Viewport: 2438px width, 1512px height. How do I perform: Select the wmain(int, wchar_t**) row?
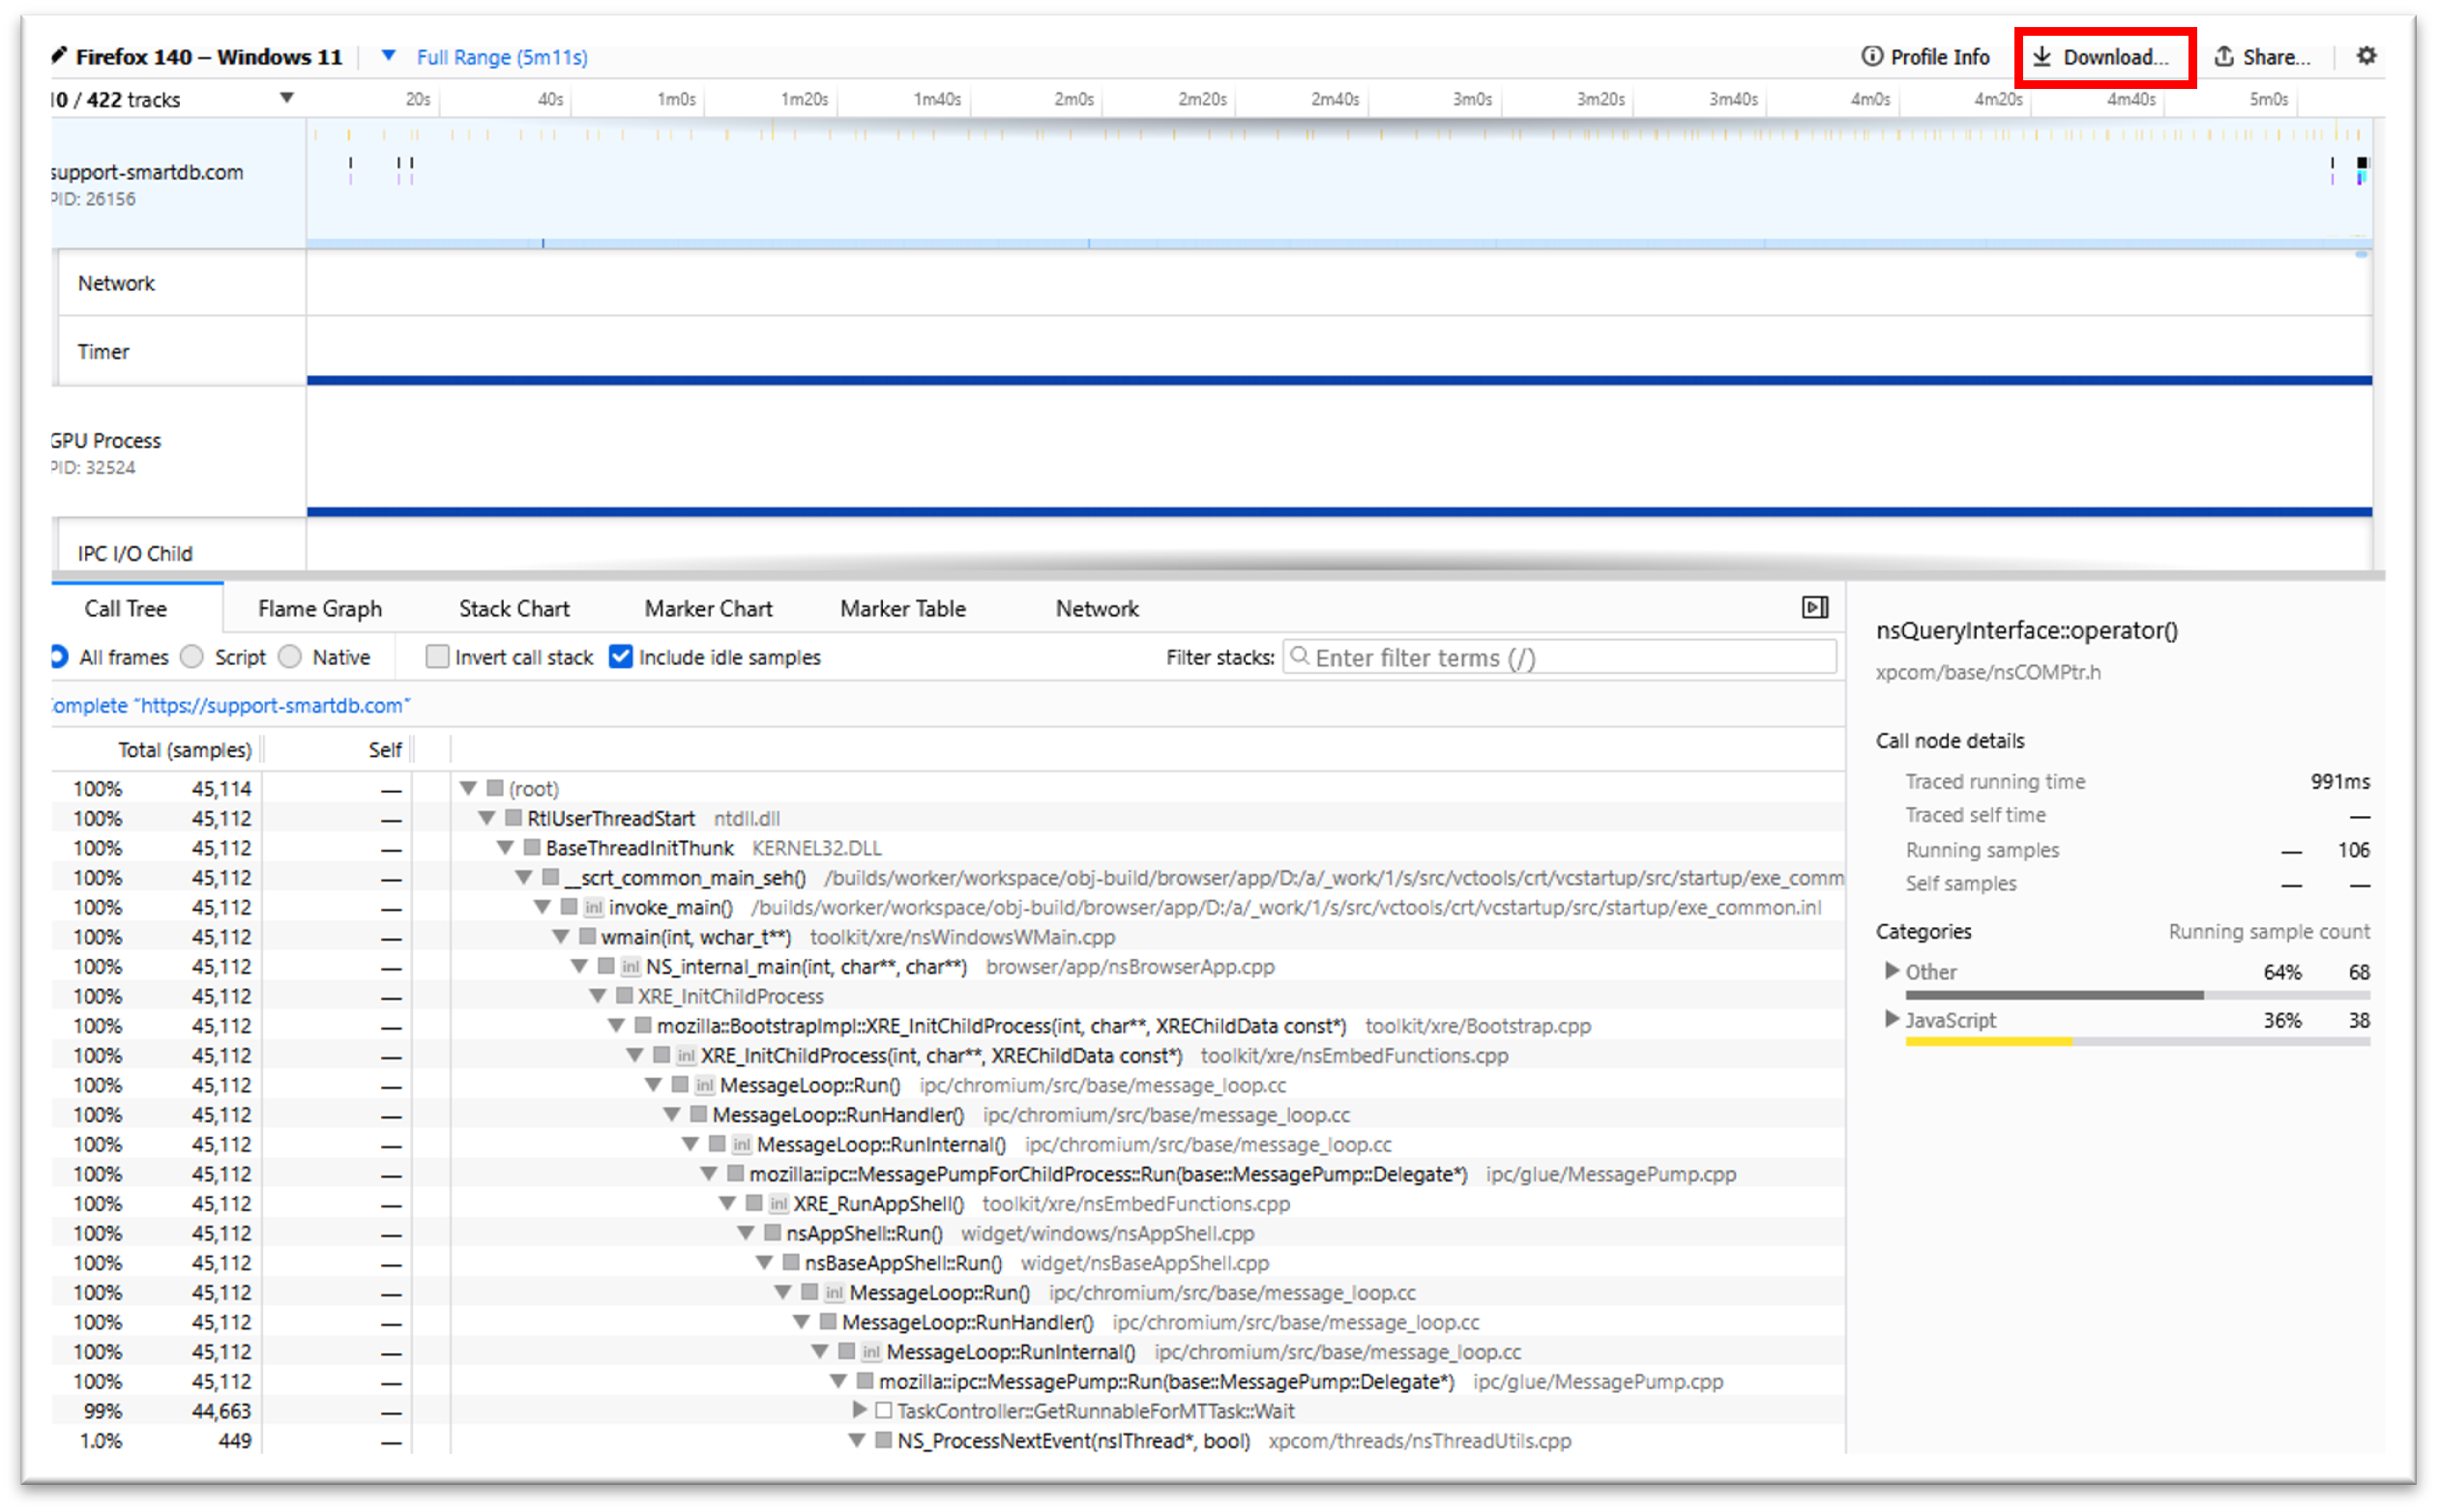click(x=948, y=937)
